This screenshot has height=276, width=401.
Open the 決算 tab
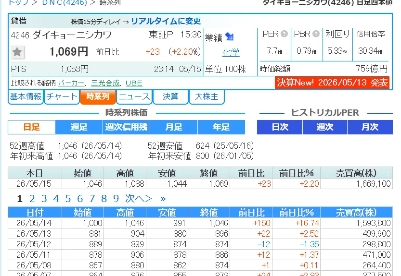pyautogui.click(x=170, y=96)
